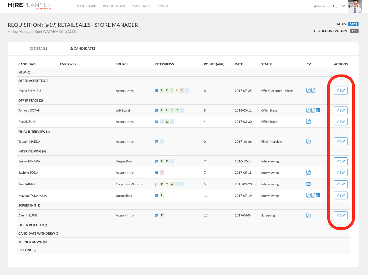Expand the OFFER REJECTED (1) group

tap(33, 225)
